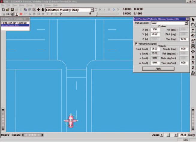Toggle Velocity is Assigned checkbox

pos(136,44)
